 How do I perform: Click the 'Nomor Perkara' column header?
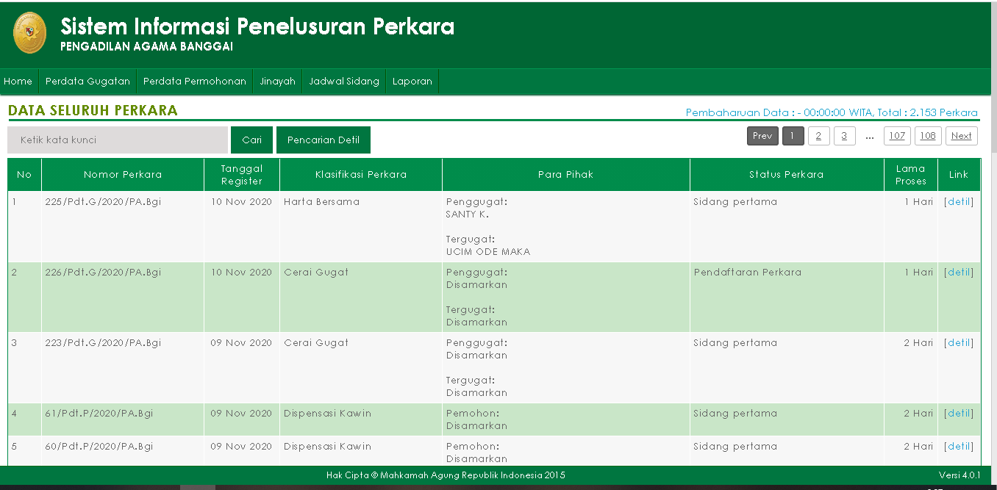click(x=123, y=175)
